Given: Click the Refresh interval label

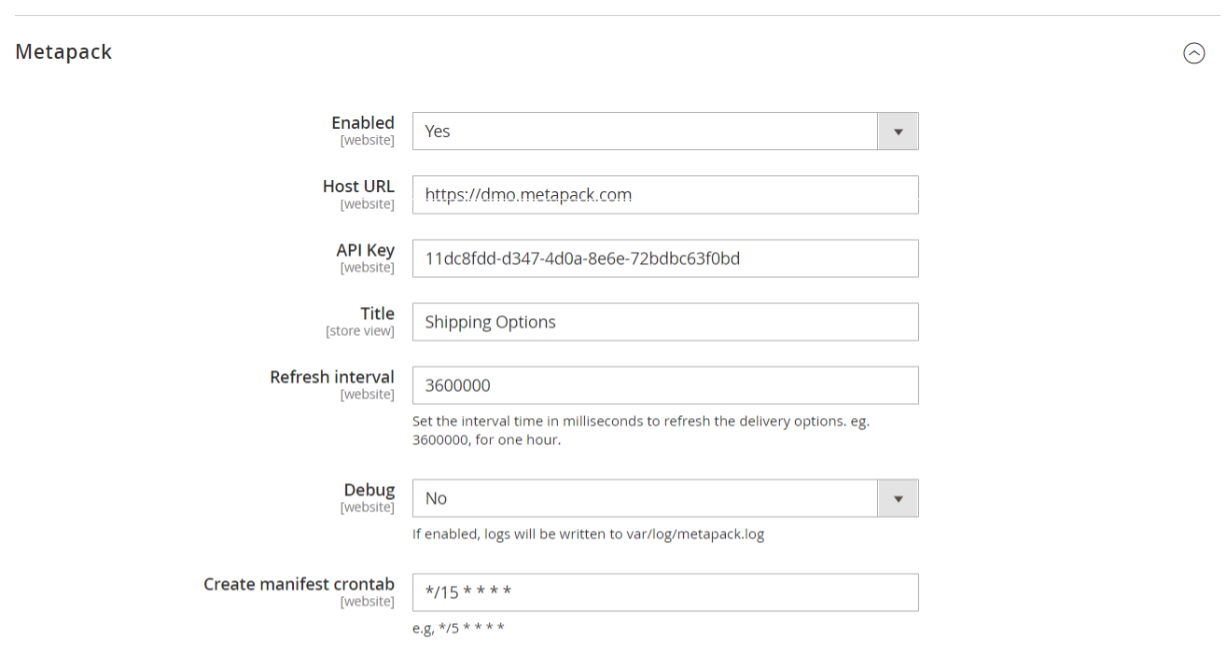Looking at the screenshot, I should pos(332,377).
